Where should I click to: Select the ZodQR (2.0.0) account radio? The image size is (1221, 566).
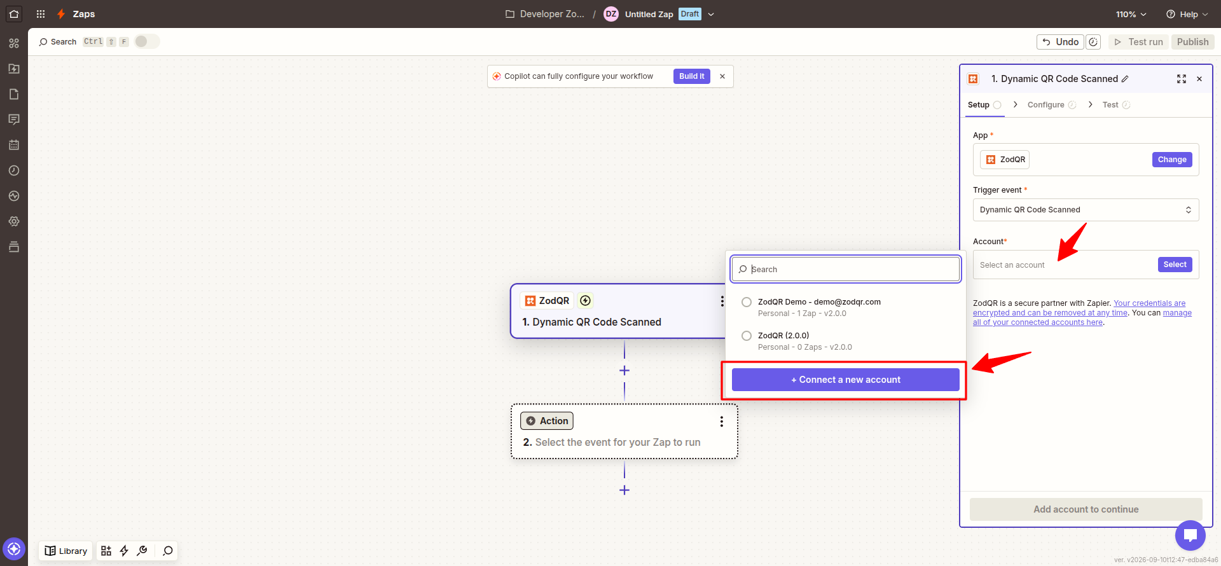pyautogui.click(x=747, y=336)
